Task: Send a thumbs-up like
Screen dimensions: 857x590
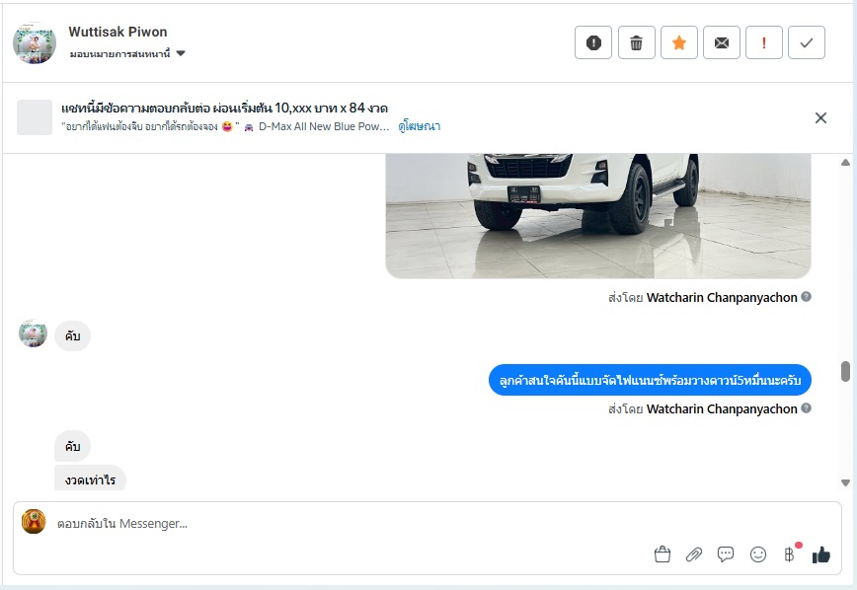Action: point(820,555)
